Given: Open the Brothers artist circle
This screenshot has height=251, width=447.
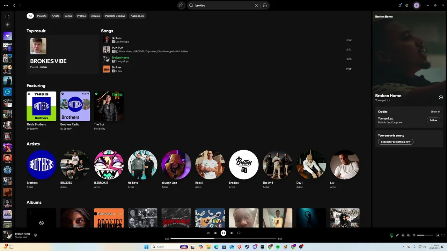Looking at the screenshot, I should pos(41,165).
